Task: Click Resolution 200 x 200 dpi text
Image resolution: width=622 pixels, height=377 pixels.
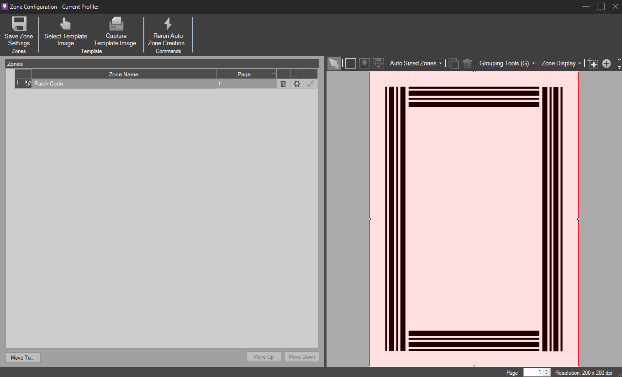Action: pos(584,373)
